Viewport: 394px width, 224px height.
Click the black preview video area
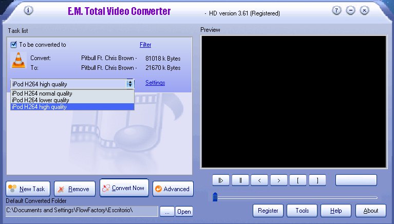point(293,102)
